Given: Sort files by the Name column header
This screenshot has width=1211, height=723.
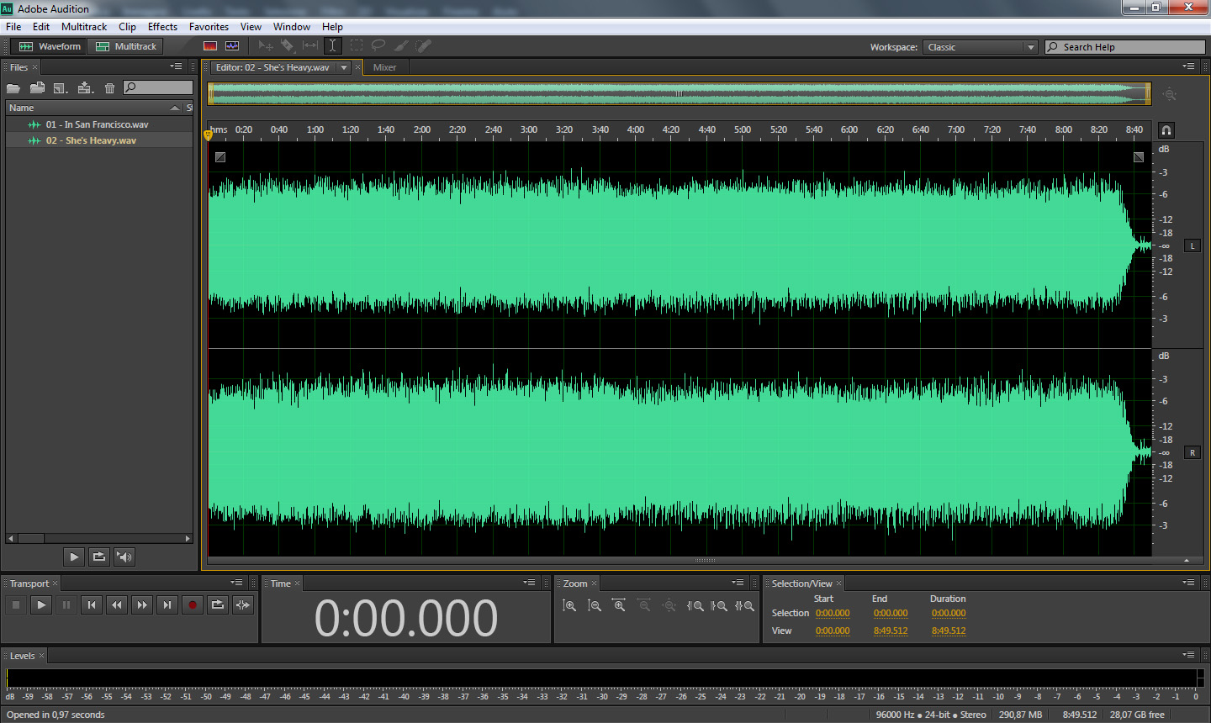Looking at the screenshot, I should [93, 108].
